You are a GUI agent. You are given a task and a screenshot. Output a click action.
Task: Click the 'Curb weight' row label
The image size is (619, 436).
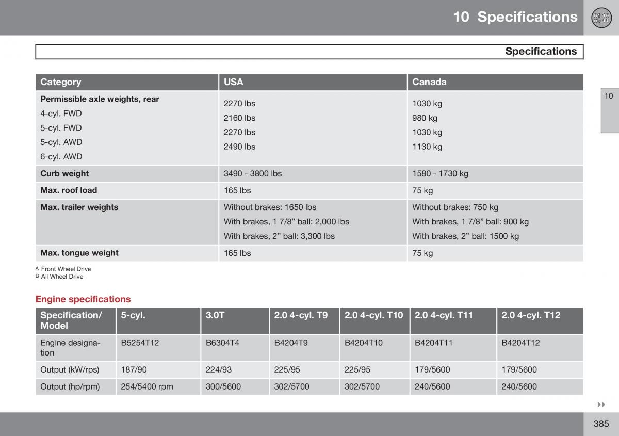click(x=64, y=174)
